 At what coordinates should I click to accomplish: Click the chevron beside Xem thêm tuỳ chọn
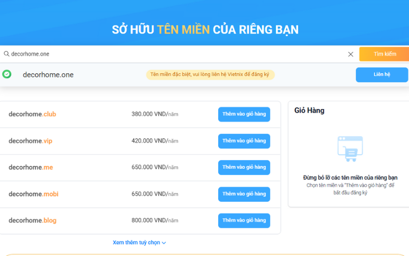(x=164, y=243)
